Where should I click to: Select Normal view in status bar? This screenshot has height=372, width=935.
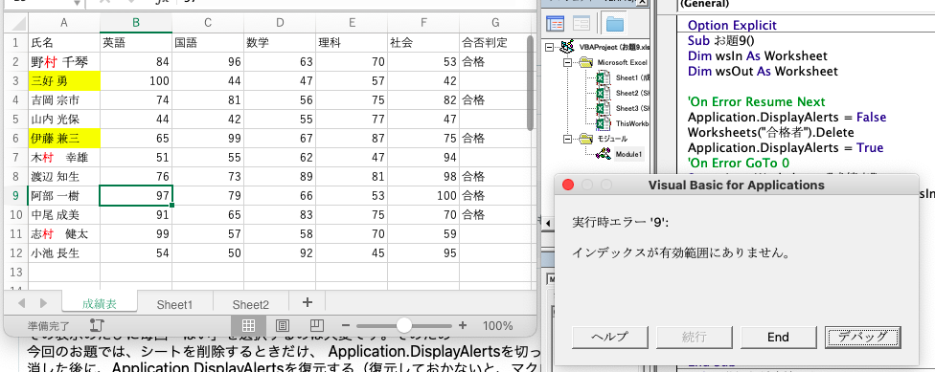[249, 325]
